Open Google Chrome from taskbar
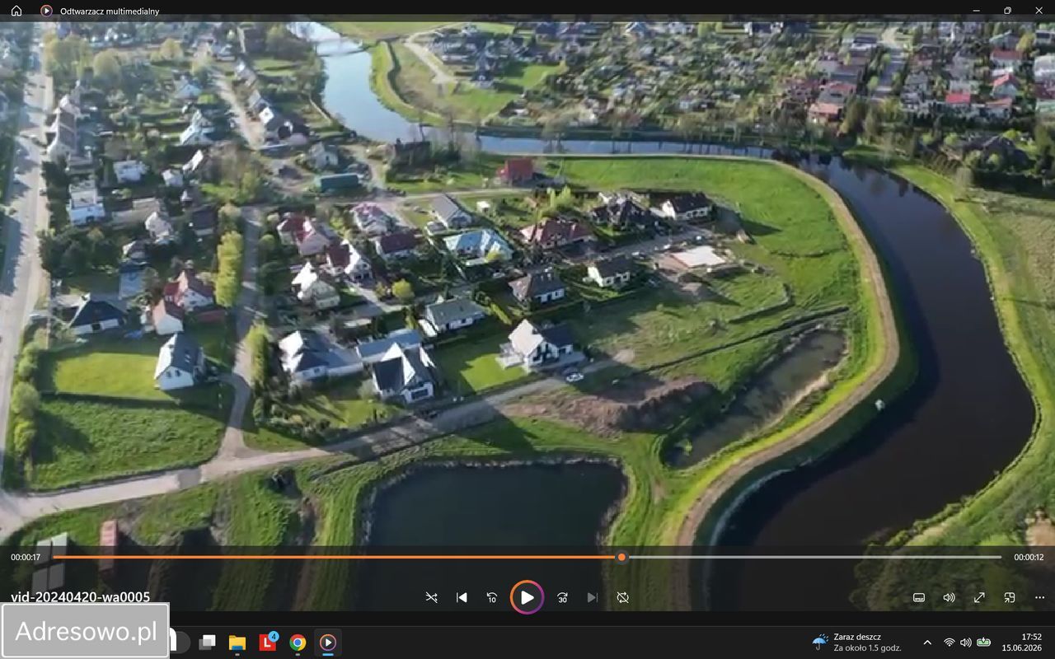 298,642
